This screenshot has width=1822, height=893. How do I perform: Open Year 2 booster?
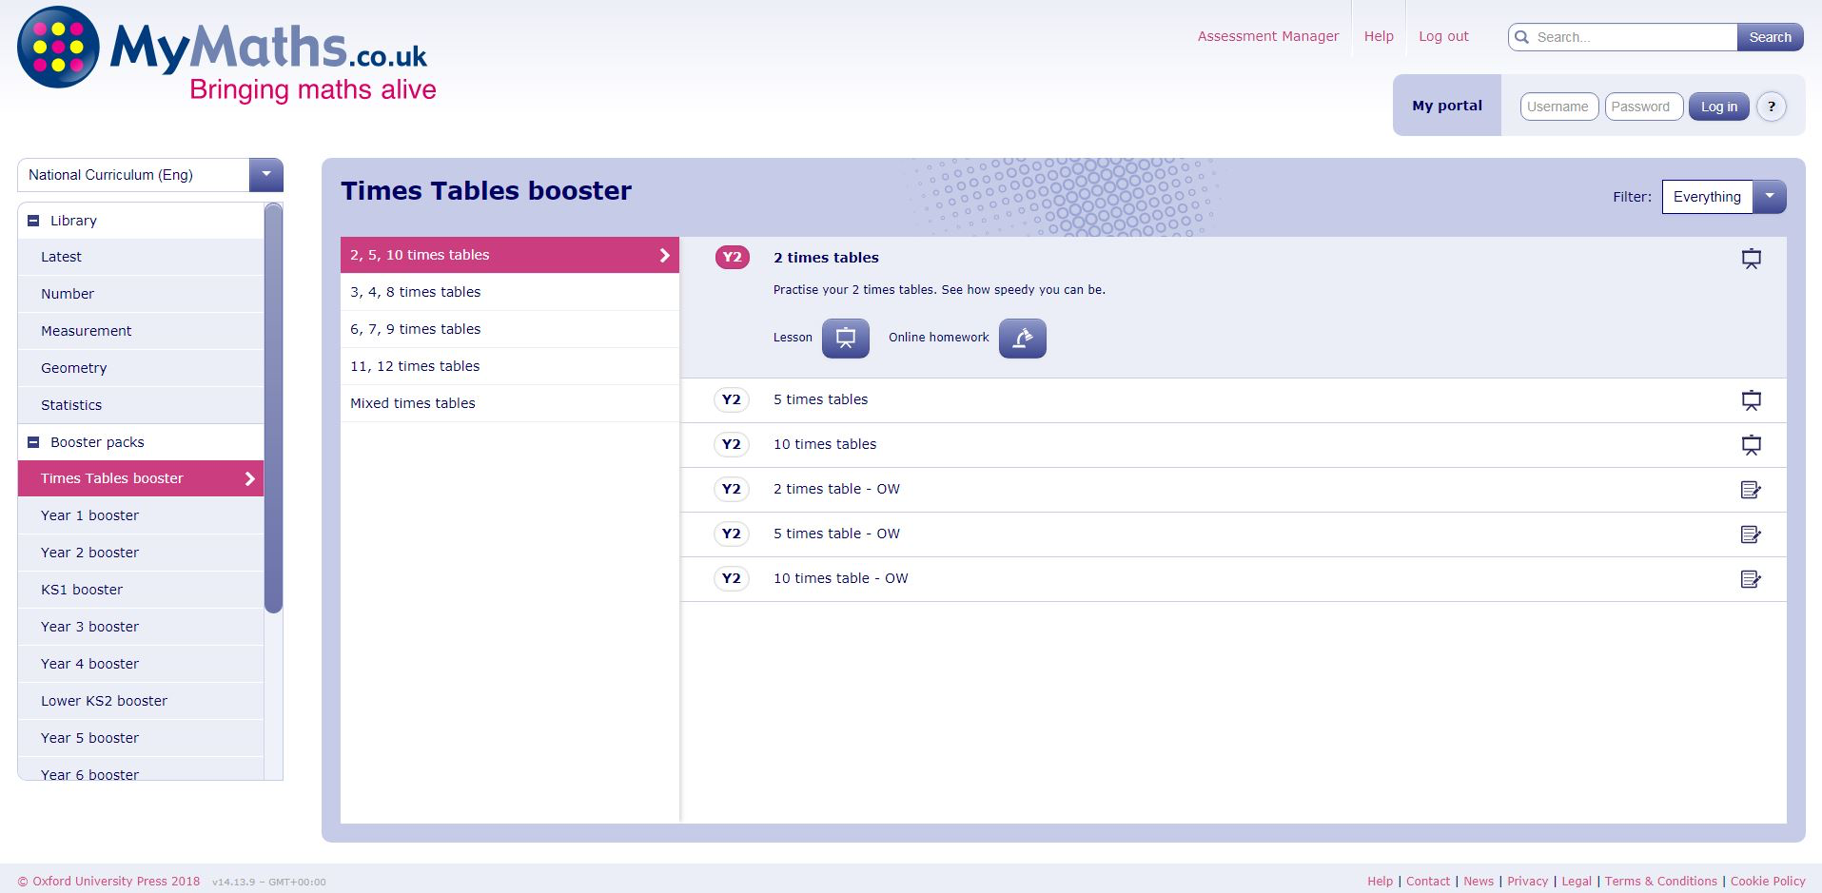click(x=141, y=553)
